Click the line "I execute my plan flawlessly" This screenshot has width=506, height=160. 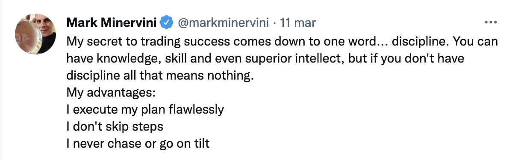coord(145,110)
